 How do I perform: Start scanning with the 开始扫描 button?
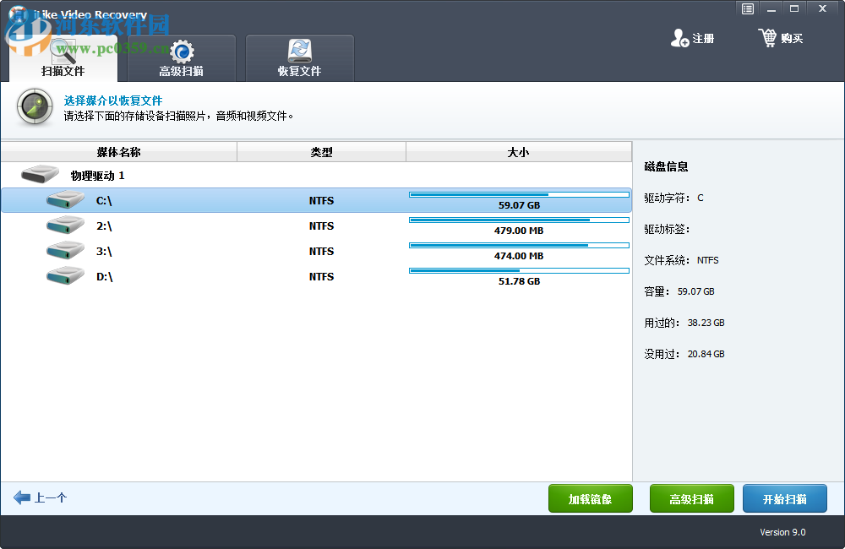click(x=784, y=498)
